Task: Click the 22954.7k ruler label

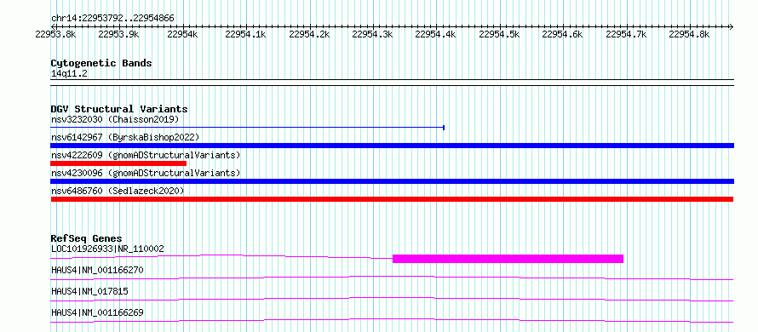Action: click(x=626, y=35)
